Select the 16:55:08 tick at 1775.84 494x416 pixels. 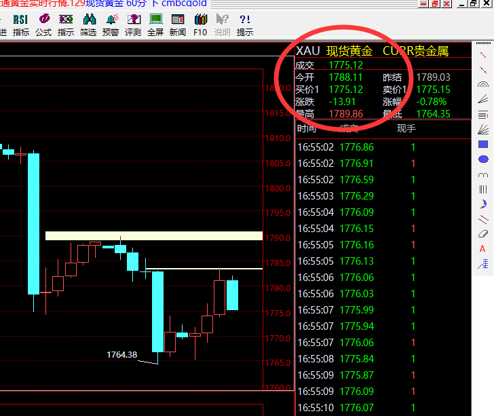pyautogui.click(x=383, y=359)
